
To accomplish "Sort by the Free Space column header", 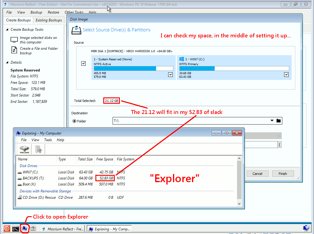I will coord(104,159).
